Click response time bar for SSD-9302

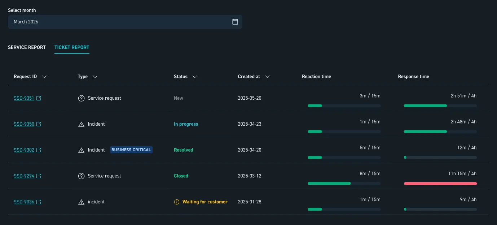440,158
